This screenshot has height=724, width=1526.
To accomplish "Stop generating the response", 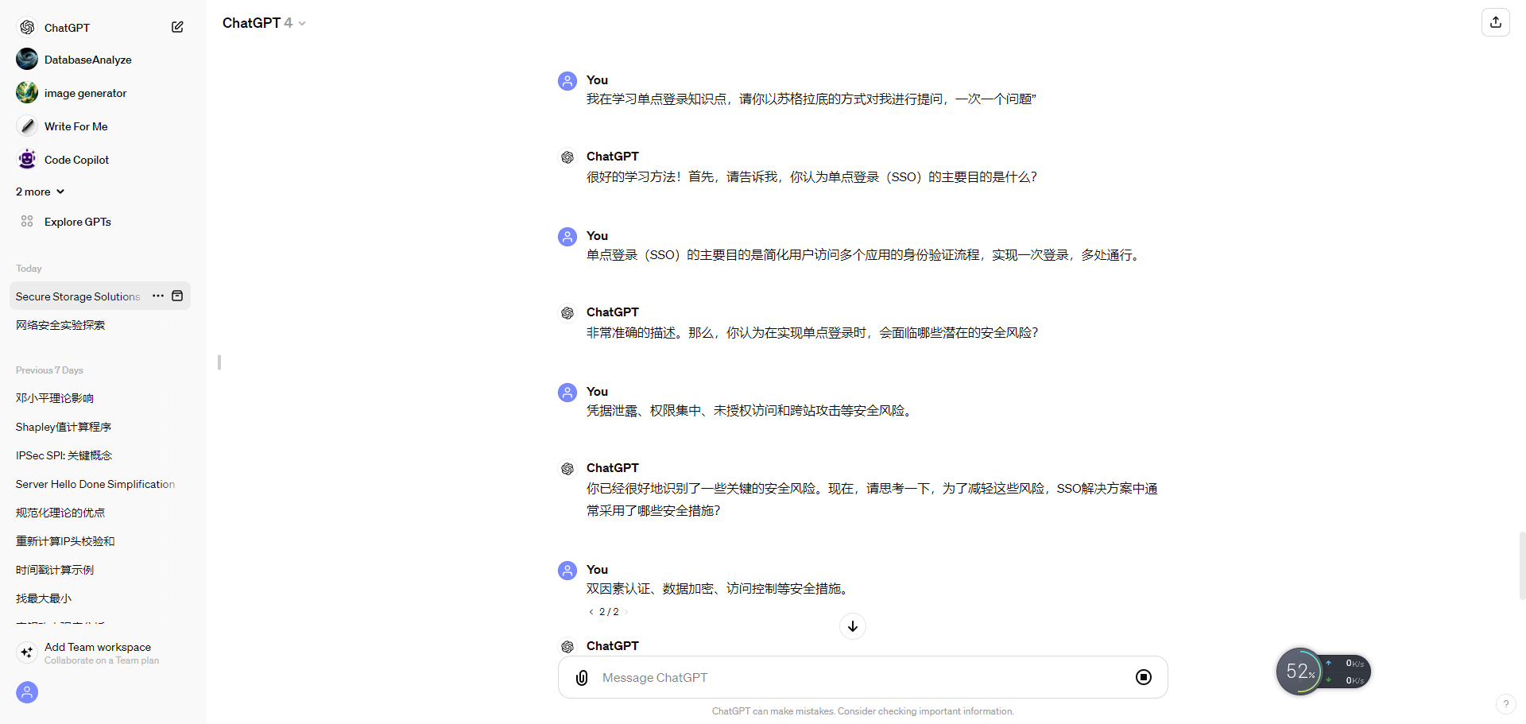I will [x=1144, y=677].
